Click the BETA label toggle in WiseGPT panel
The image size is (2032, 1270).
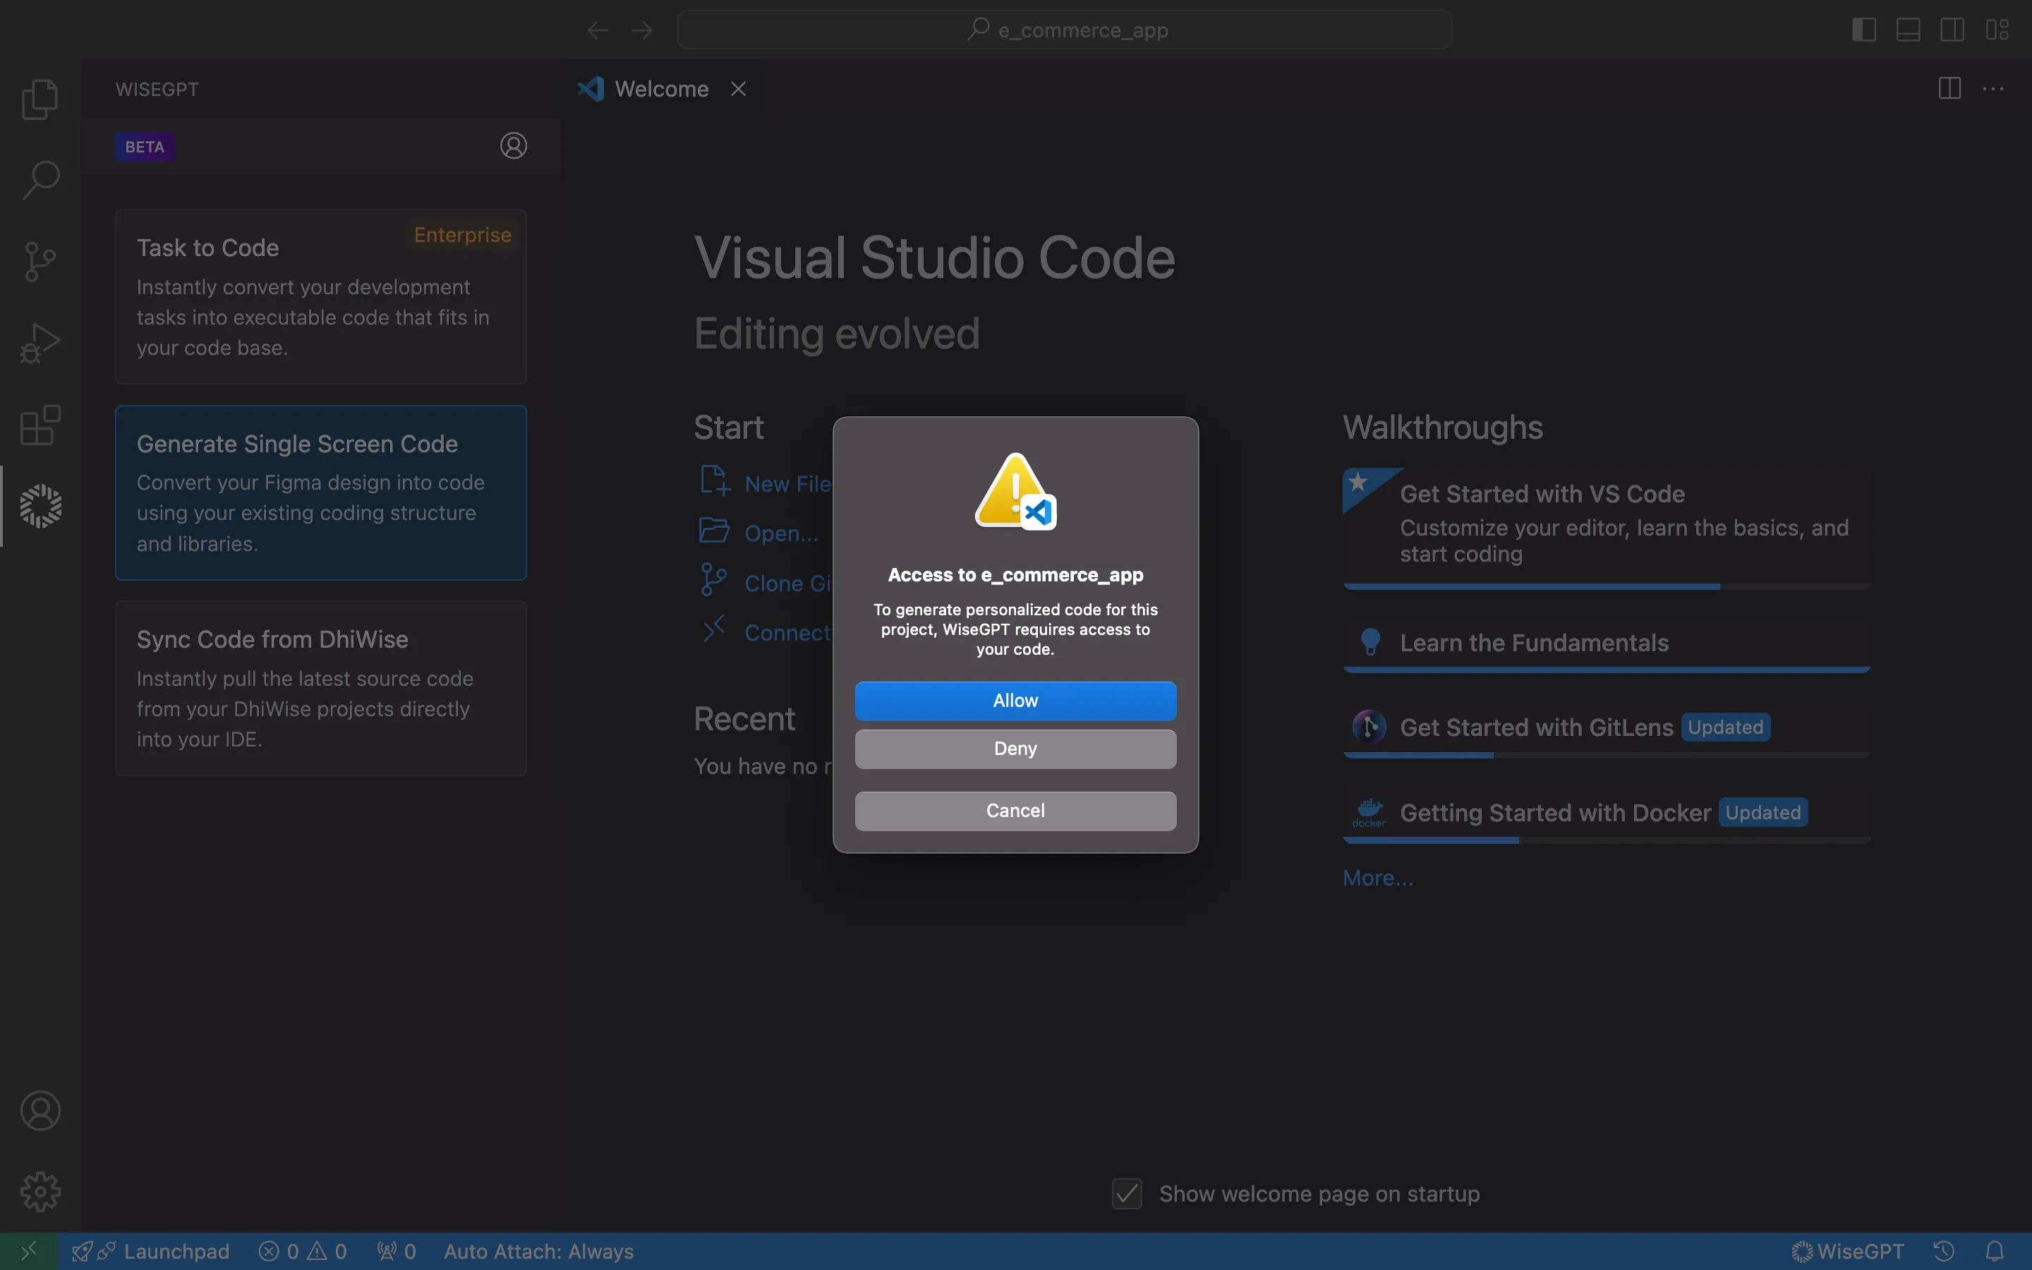(x=145, y=146)
